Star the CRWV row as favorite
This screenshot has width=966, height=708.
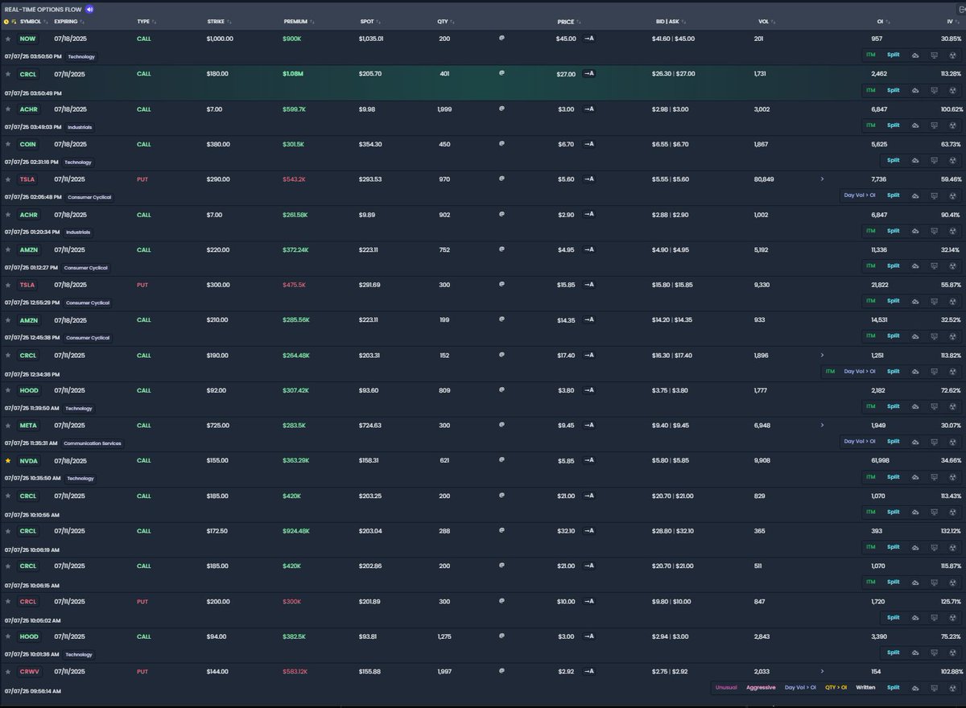[8, 672]
